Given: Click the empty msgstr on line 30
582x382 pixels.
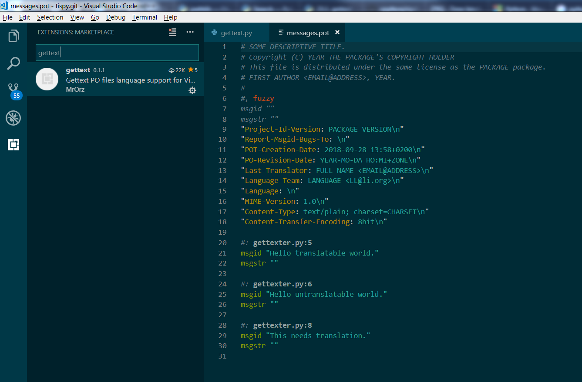Looking at the screenshot, I should pos(259,346).
